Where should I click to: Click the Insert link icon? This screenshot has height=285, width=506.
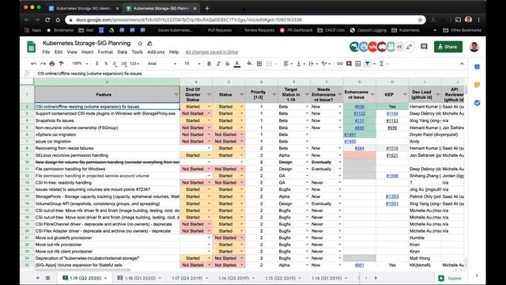[339, 63]
